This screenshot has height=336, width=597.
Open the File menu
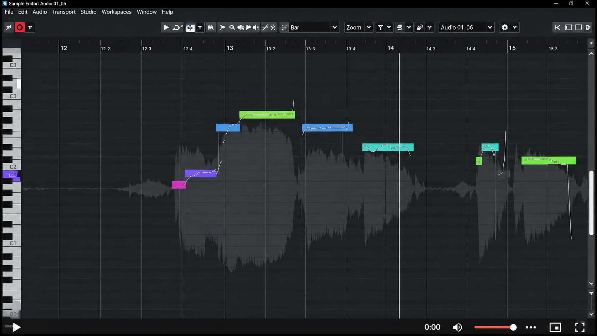(x=9, y=12)
